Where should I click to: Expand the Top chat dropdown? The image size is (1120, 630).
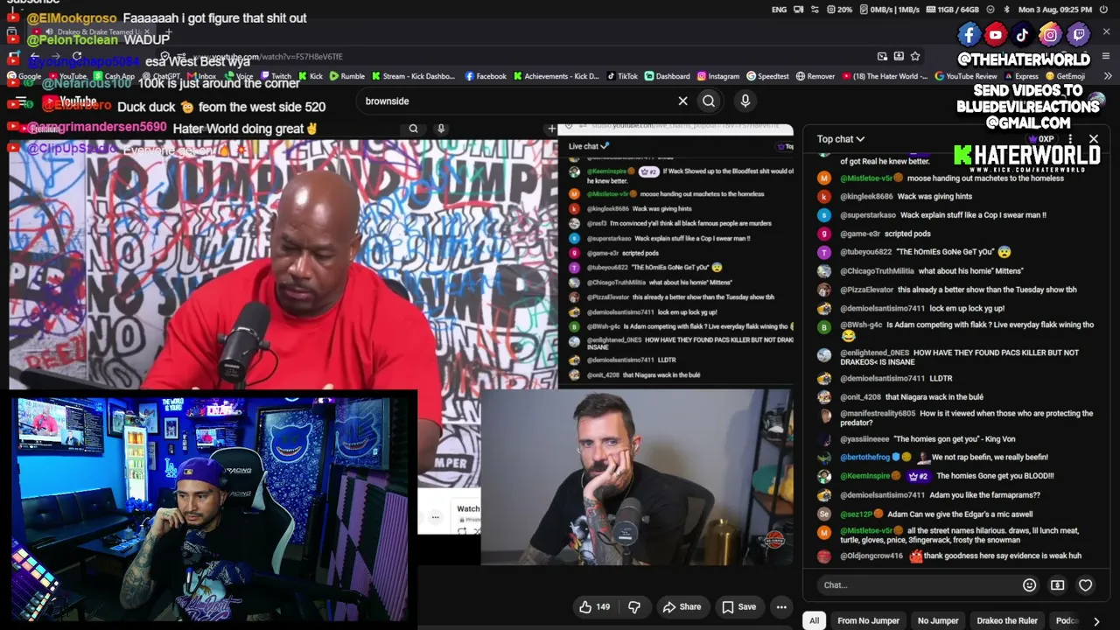pyautogui.click(x=841, y=139)
